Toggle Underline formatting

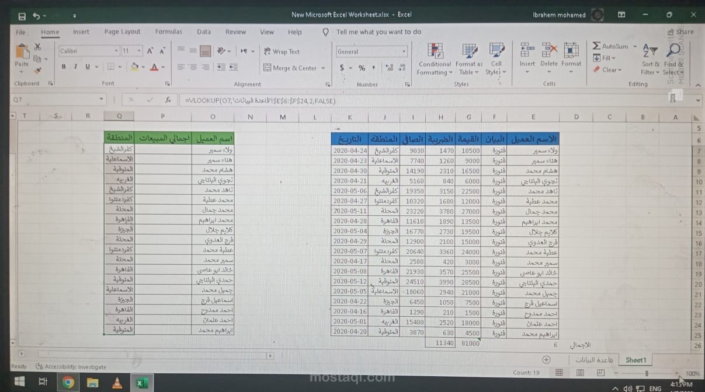pos(88,67)
